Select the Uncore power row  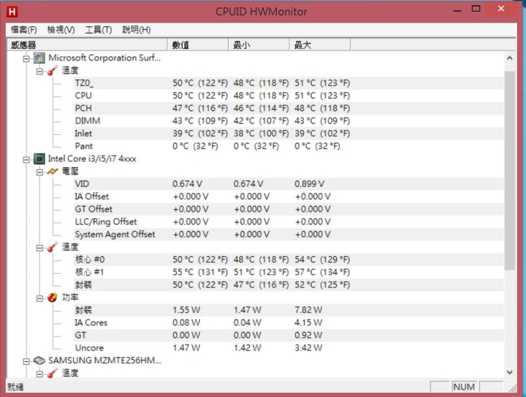(x=289, y=348)
